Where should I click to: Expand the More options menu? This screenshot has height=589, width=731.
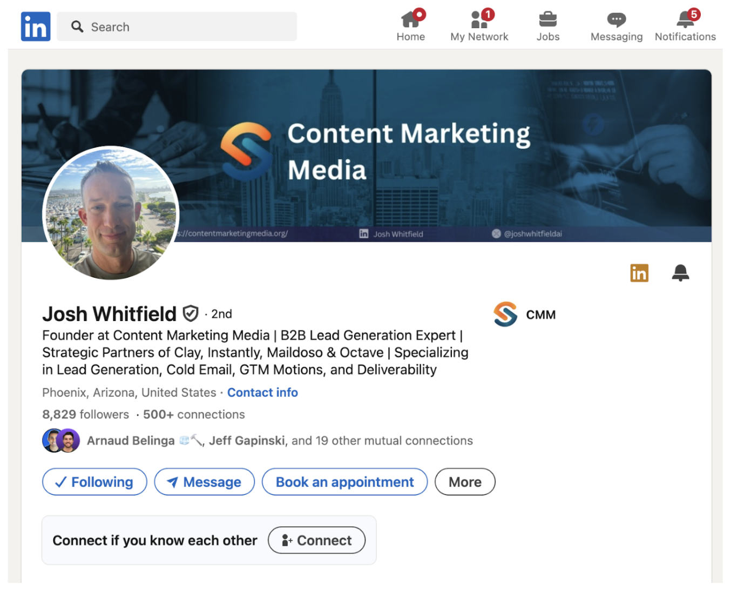(465, 481)
